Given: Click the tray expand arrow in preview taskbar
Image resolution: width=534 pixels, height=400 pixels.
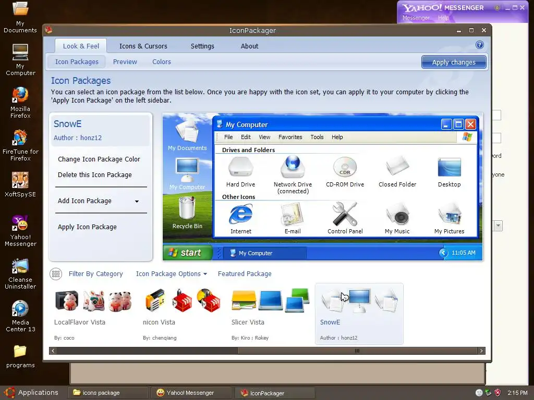Looking at the screenshot, I should pyautogui.click(x=443, y=253).
